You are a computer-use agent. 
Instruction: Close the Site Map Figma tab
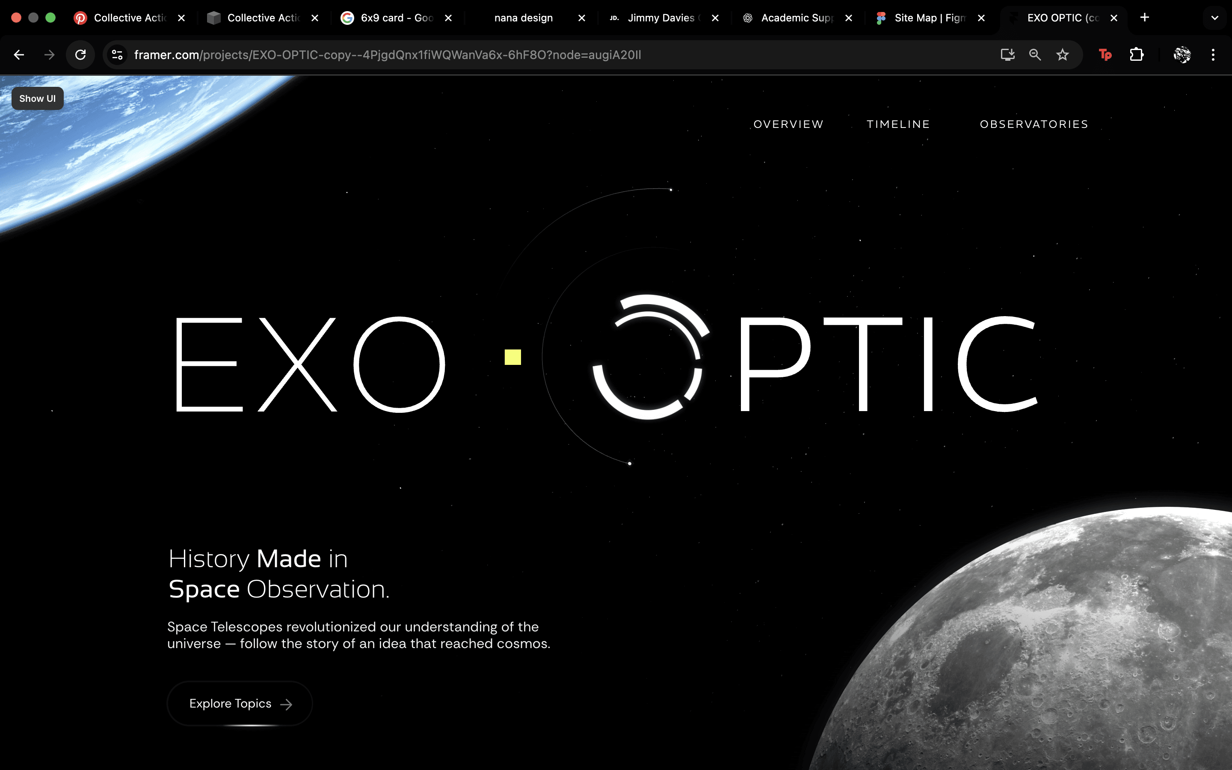[x=981, y=18]
